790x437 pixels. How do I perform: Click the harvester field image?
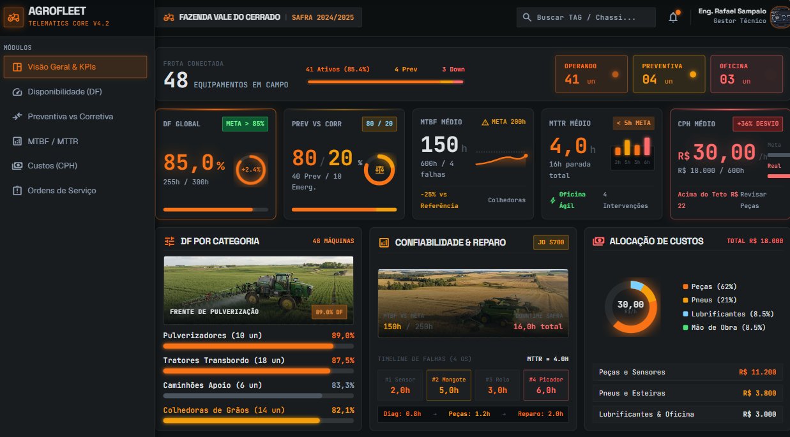coord(473,303)
